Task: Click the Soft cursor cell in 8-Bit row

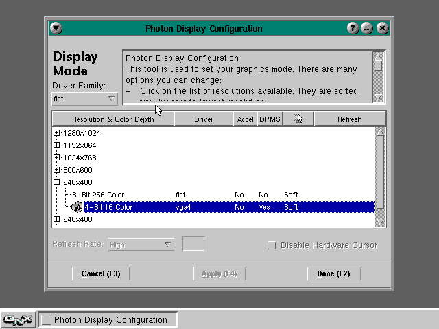Action: tap(291, 195)
